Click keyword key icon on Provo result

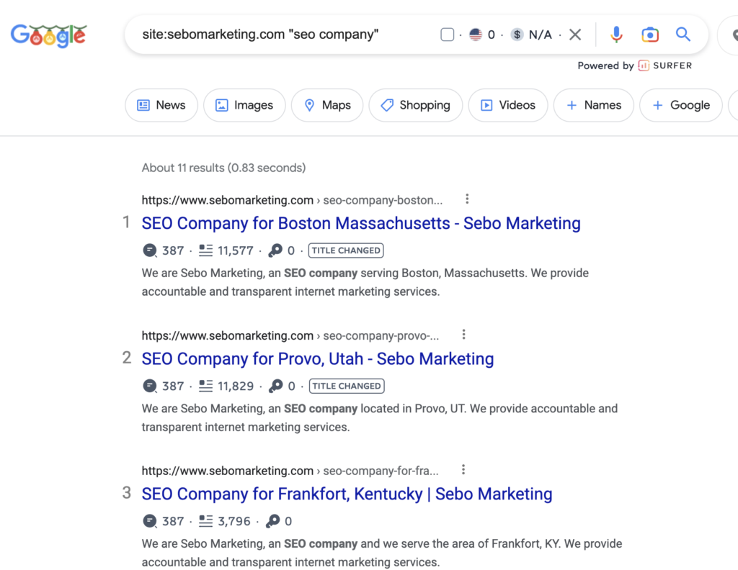276,386
